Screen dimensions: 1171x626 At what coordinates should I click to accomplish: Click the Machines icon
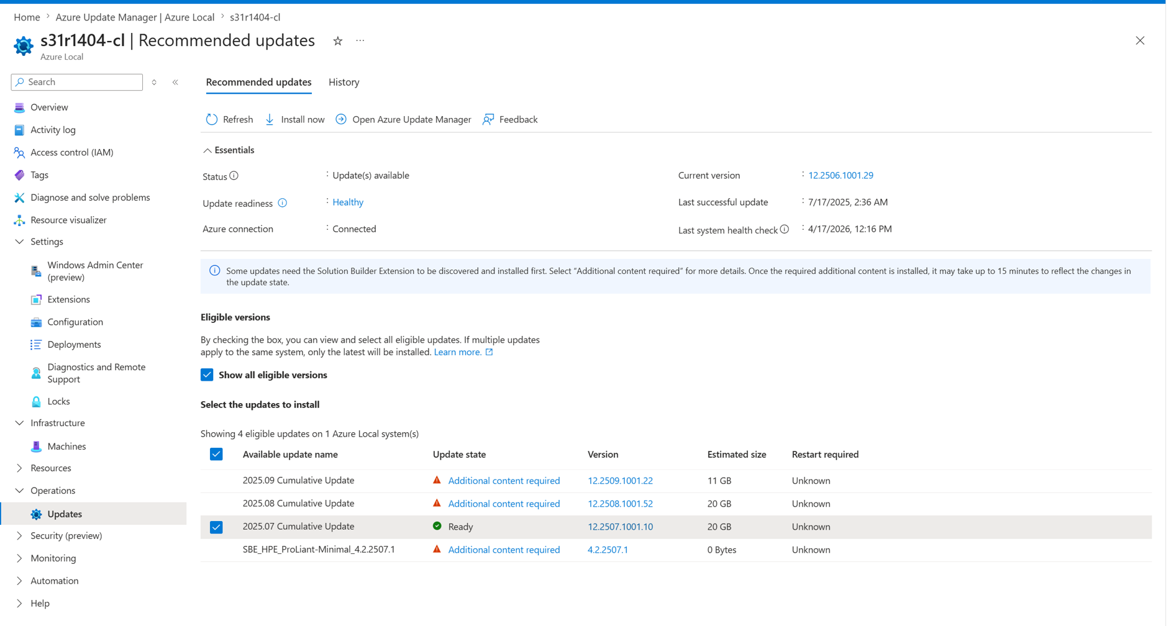[36, 447]
